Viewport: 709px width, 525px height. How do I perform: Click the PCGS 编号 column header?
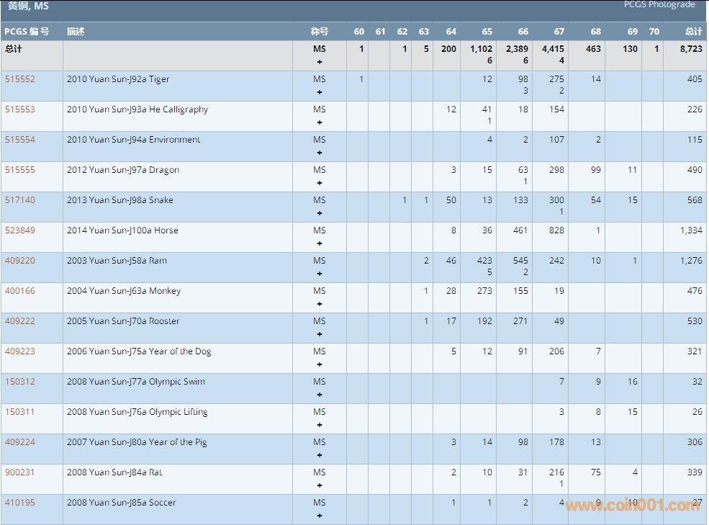(x=27, y=32)
